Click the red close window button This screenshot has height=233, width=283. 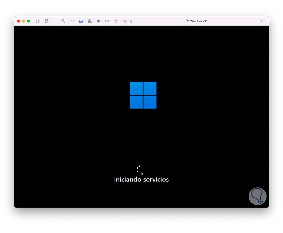[19, 21]
